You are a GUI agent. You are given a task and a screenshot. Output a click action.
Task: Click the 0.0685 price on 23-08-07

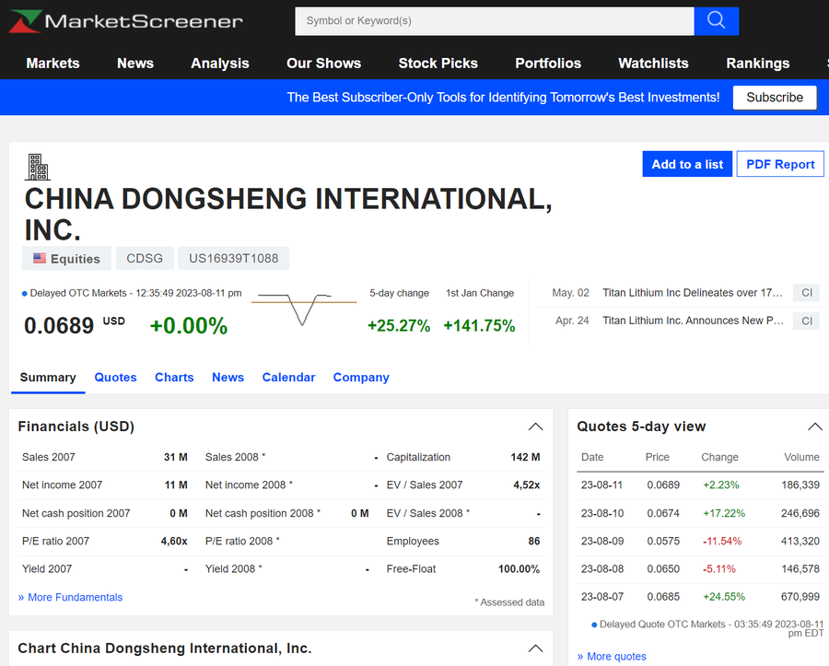point(663,597)
